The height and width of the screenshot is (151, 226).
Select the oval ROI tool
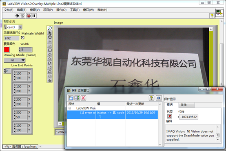50,76
